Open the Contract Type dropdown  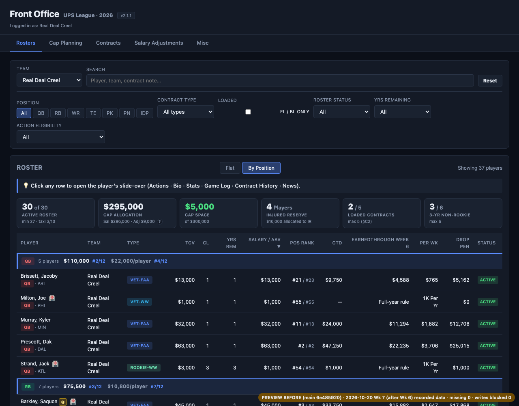[186, 112]
